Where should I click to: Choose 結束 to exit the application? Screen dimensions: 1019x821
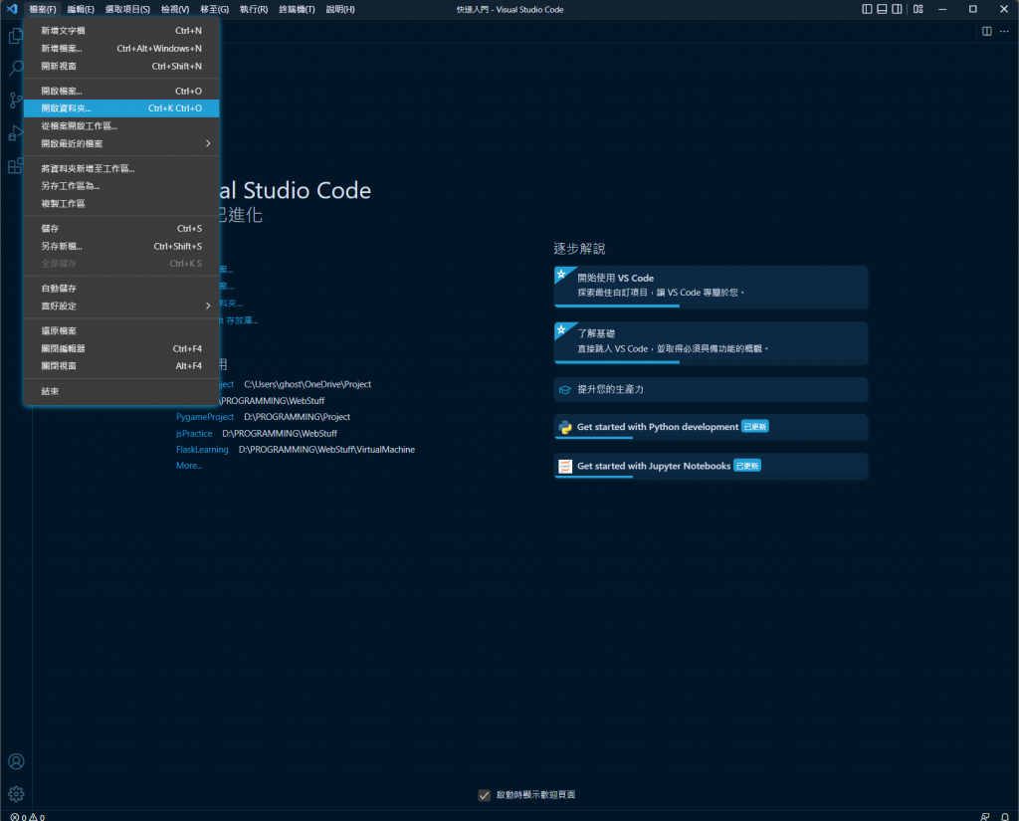coord(121,391)
